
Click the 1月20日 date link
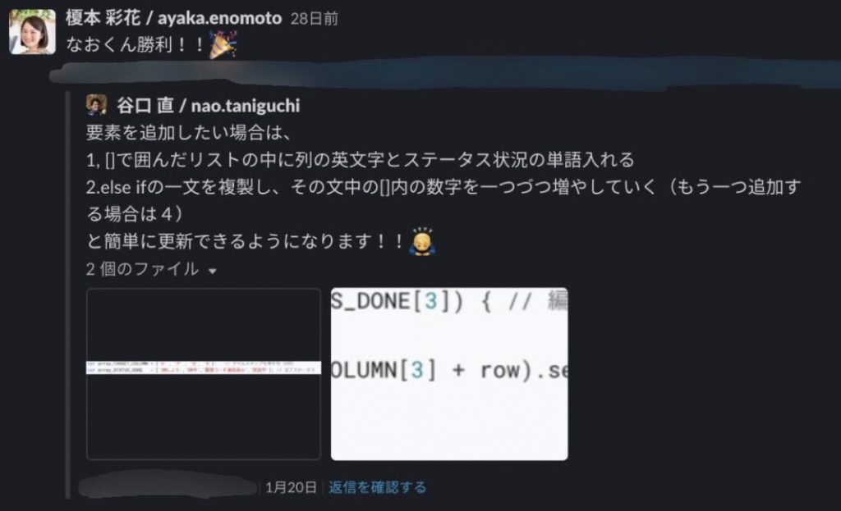point(291,487)
